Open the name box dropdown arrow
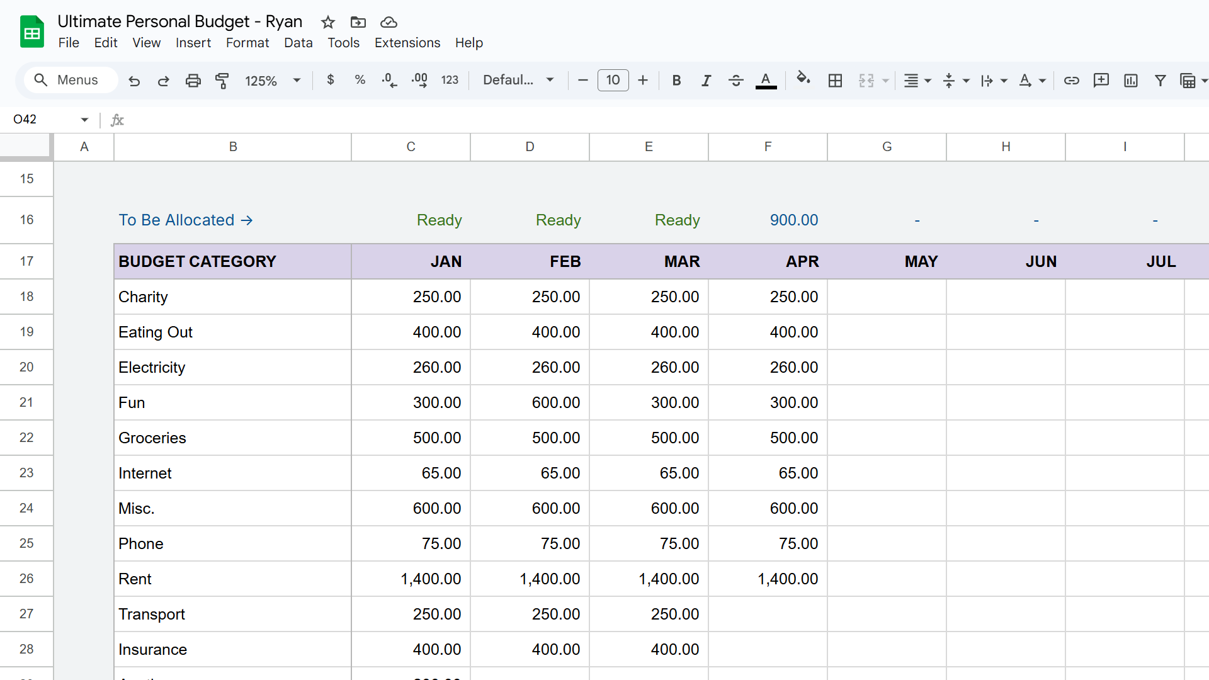 [84, 120]
